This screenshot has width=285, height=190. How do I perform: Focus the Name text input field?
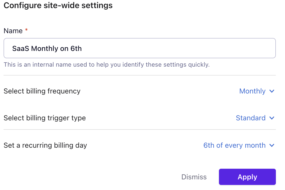(x=140, y=48)
